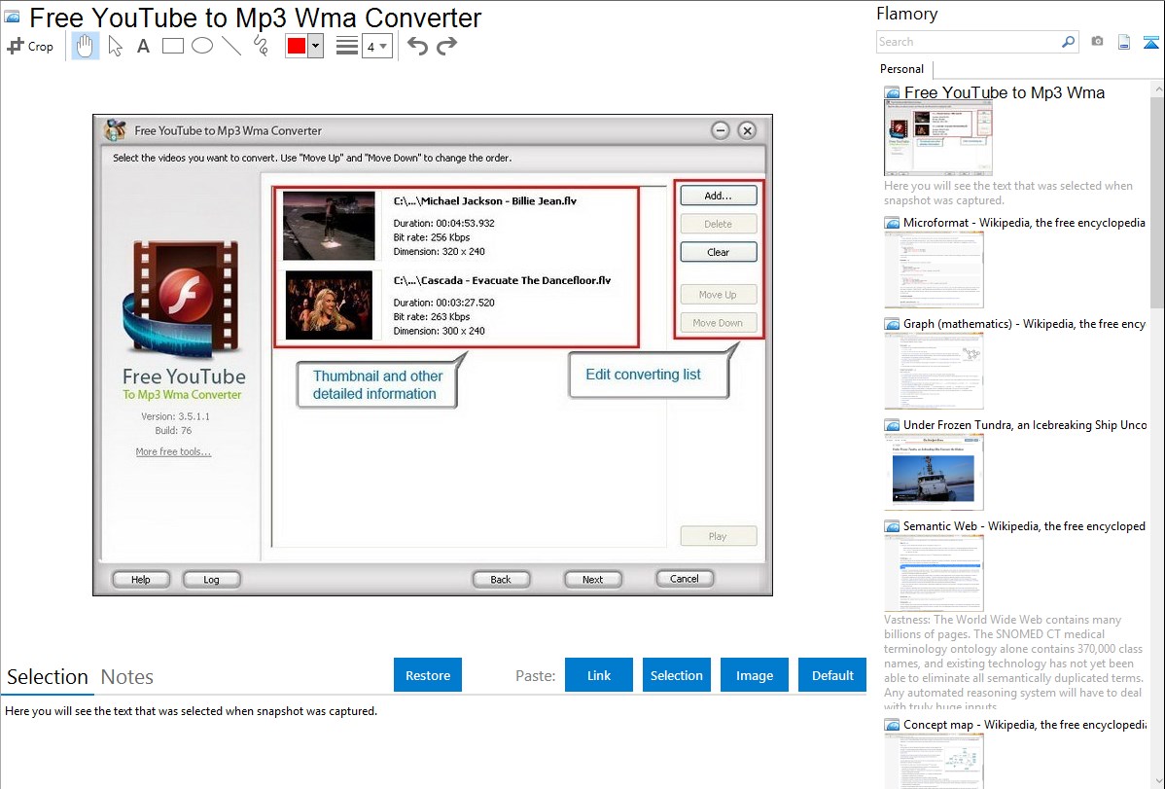Click the document icon beside camera
The height and width of the screenshot is (789, 1165).
pos(1124,42)
